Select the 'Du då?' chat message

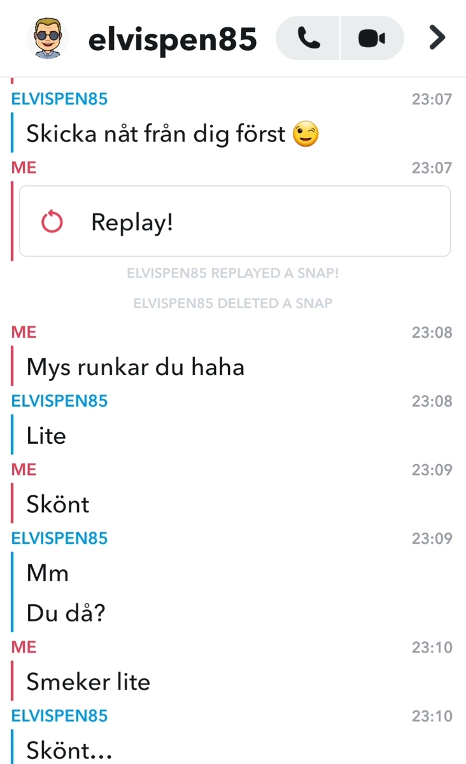(66, 613)
